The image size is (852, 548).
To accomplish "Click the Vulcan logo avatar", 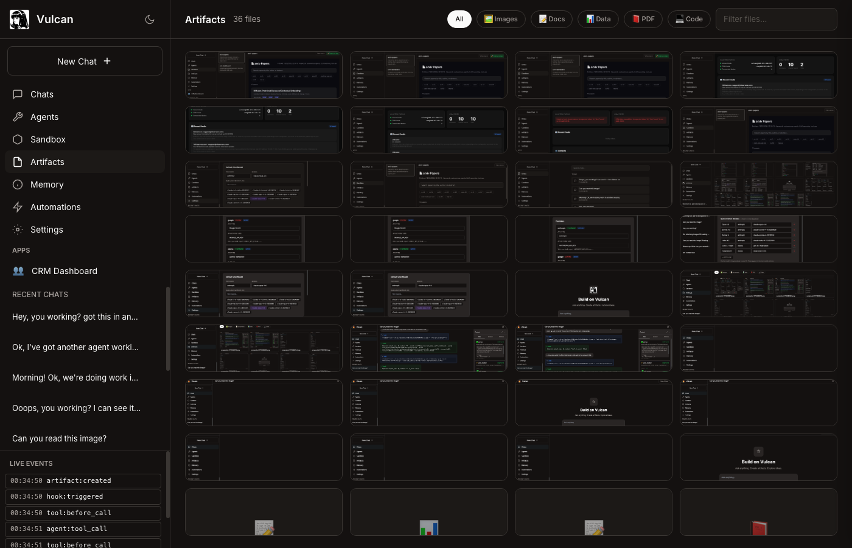I will coord(19,19).
